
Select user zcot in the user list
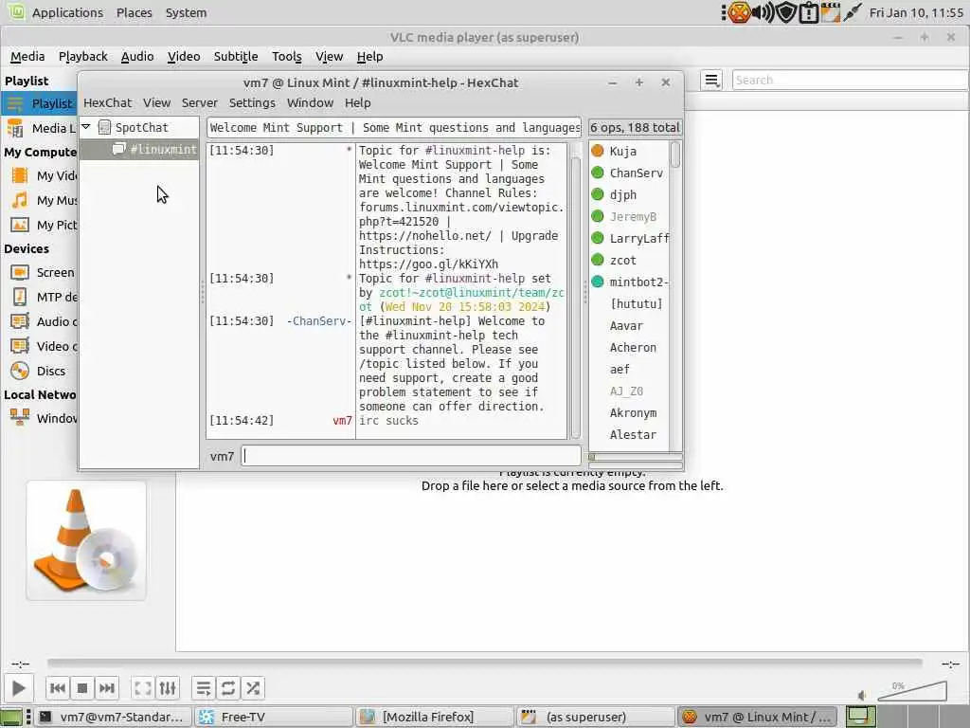623,261
